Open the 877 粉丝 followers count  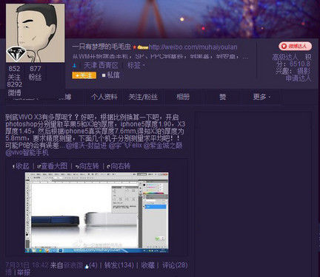click(x=36, y=73)
